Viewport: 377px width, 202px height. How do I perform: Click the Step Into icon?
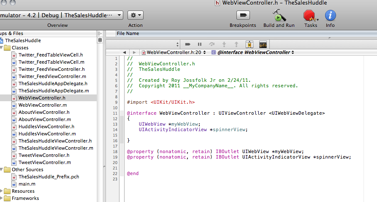click(x=224, y=44)
